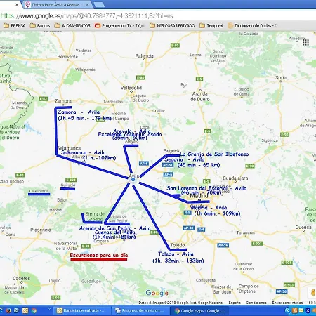Expand the MIS COSAS PRIVADO folder
Screen dimensions: 316x316
coord(172,25)
